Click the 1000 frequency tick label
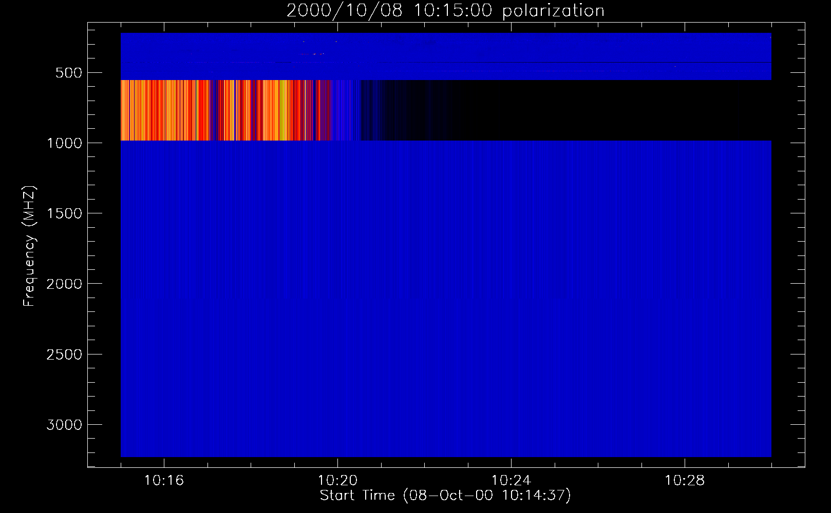Screen dimensions: 831x513 [65, 143]
